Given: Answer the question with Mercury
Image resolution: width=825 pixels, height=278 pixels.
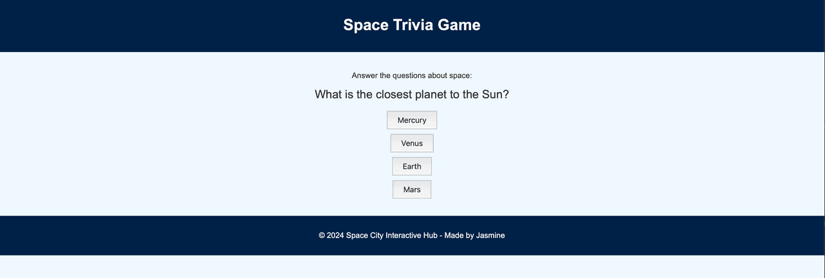Looking at the screenshot, I should pos(412,120).
